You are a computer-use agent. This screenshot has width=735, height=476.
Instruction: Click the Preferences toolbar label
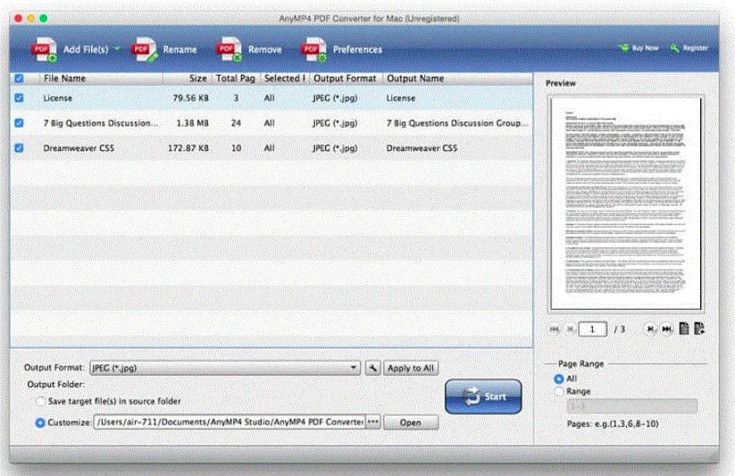[x=357, y=49]
